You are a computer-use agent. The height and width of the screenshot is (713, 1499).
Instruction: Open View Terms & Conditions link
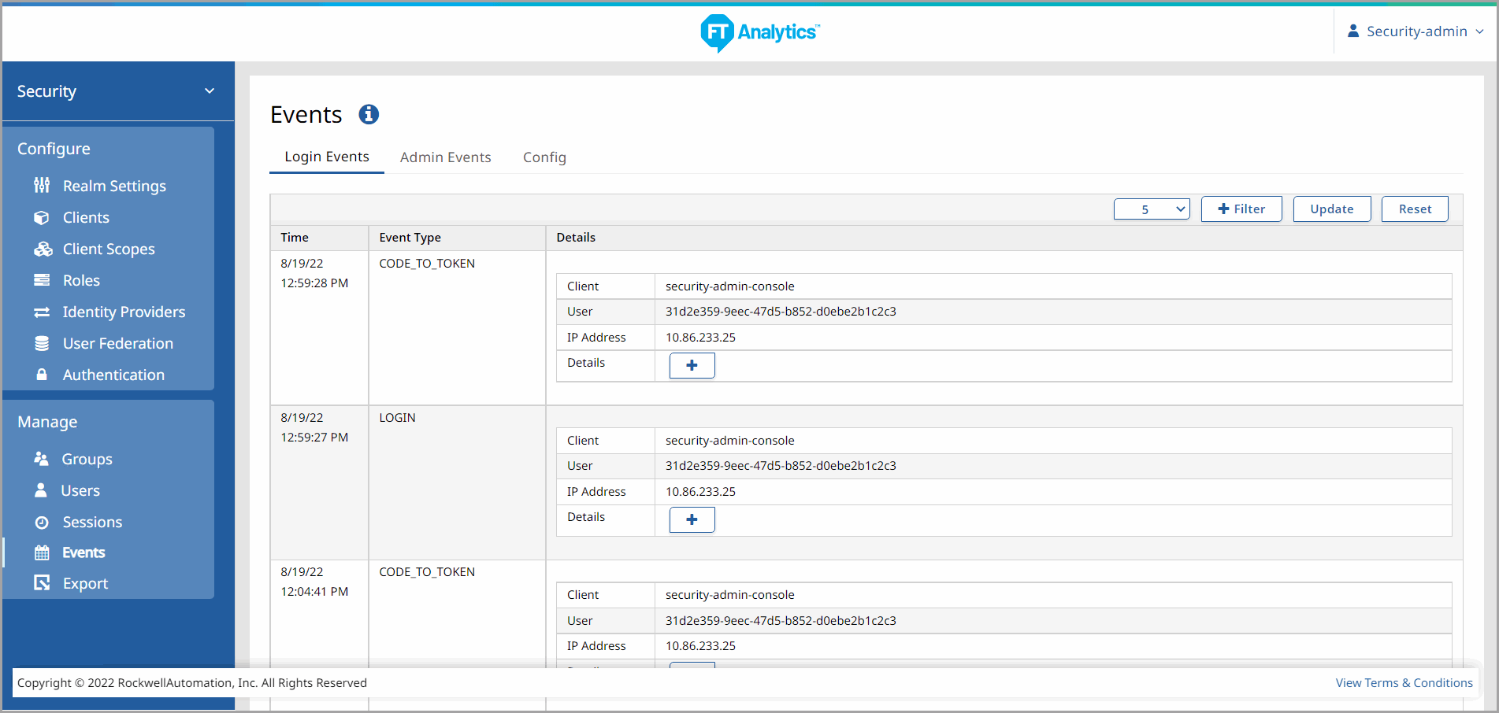[1404, 682]
